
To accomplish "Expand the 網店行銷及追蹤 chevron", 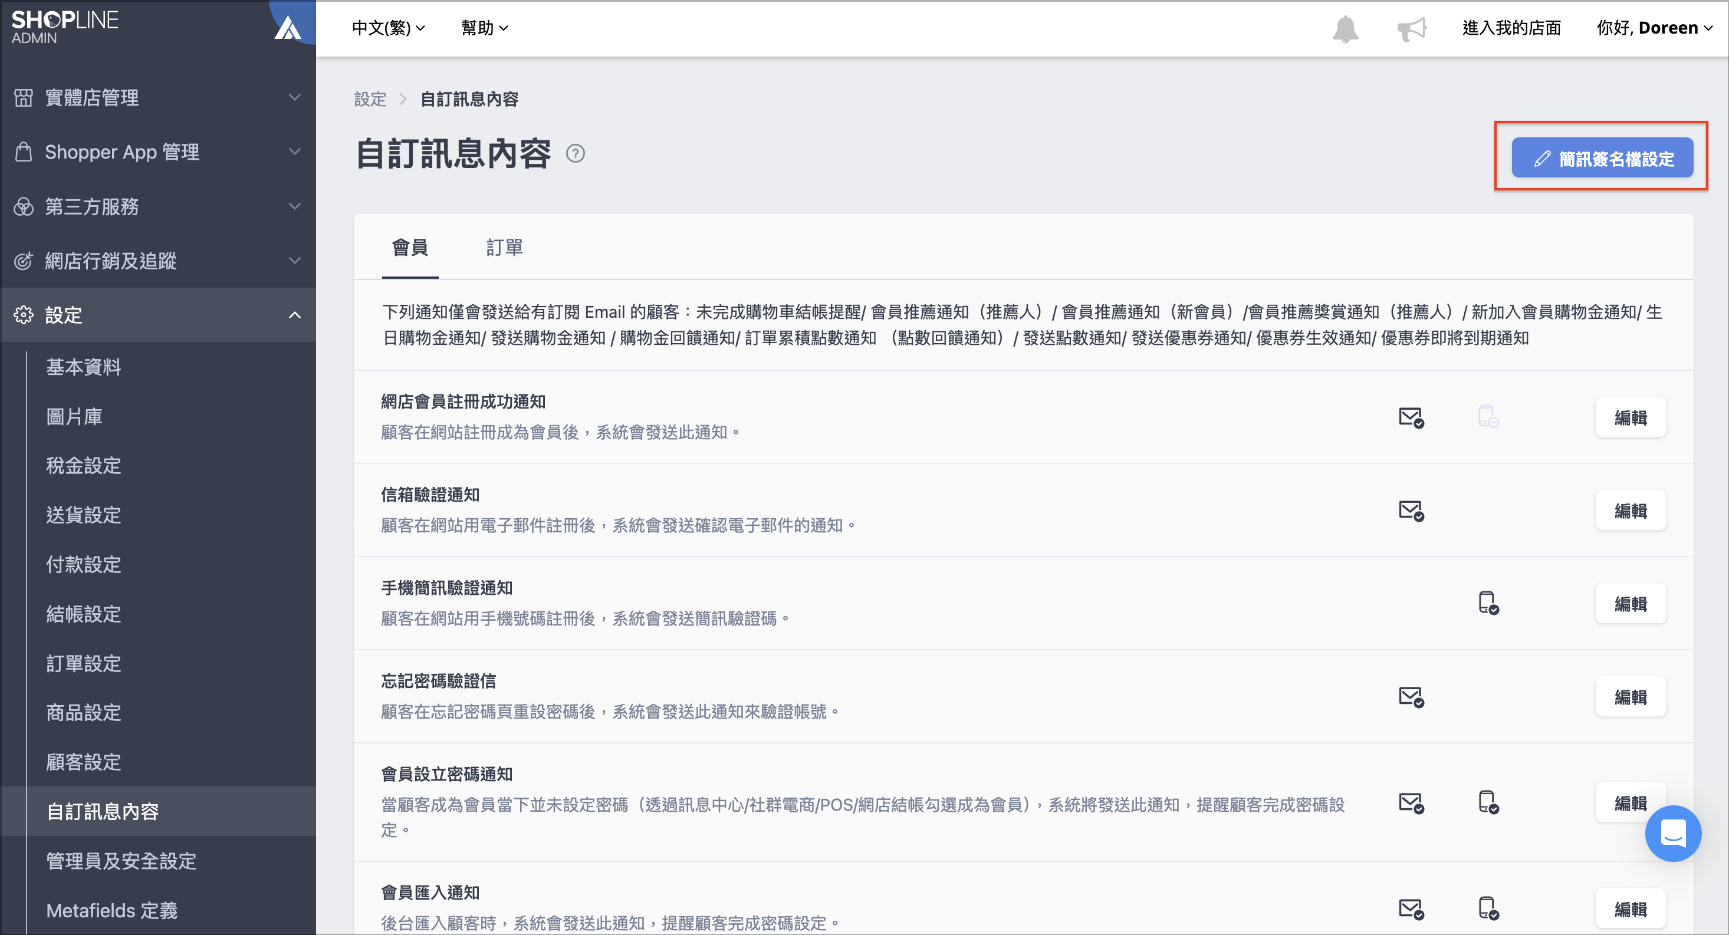I will pyautogui.click(x=294, y=261).
